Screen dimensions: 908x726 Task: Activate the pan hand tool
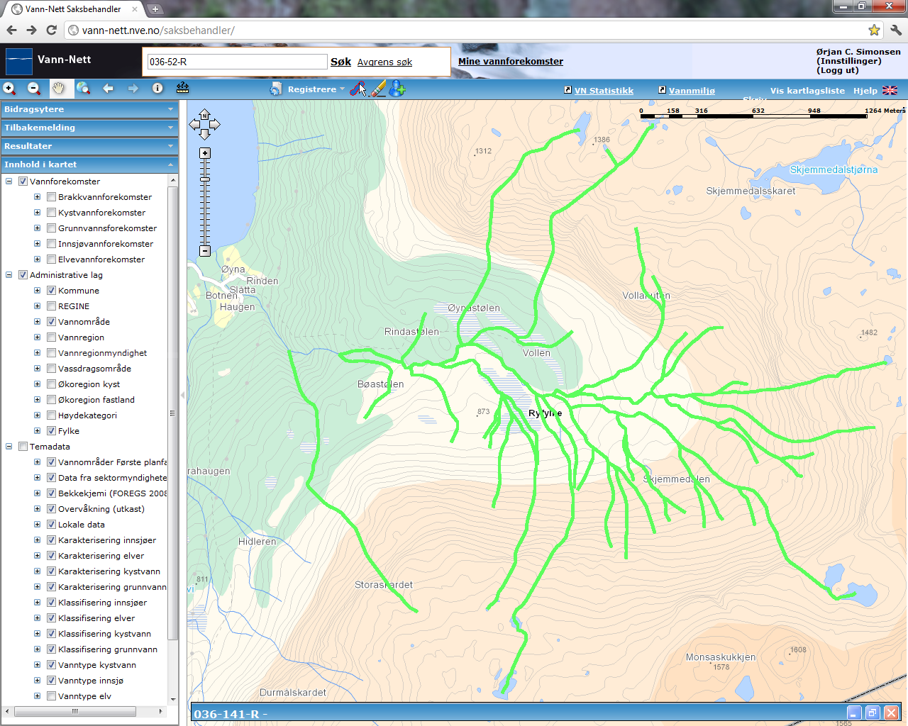[x=59, y=89]
